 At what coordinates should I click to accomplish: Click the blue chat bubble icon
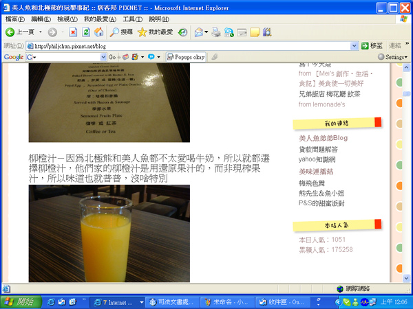pos(151,57)
